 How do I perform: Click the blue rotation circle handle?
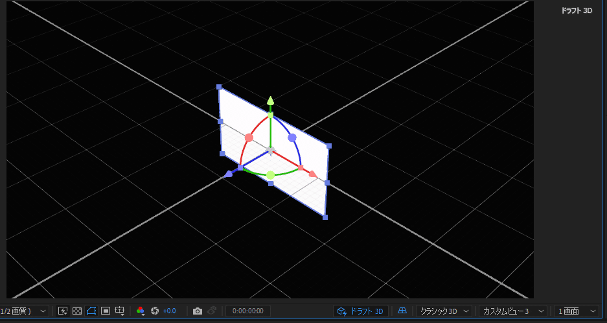coord(292,138)
